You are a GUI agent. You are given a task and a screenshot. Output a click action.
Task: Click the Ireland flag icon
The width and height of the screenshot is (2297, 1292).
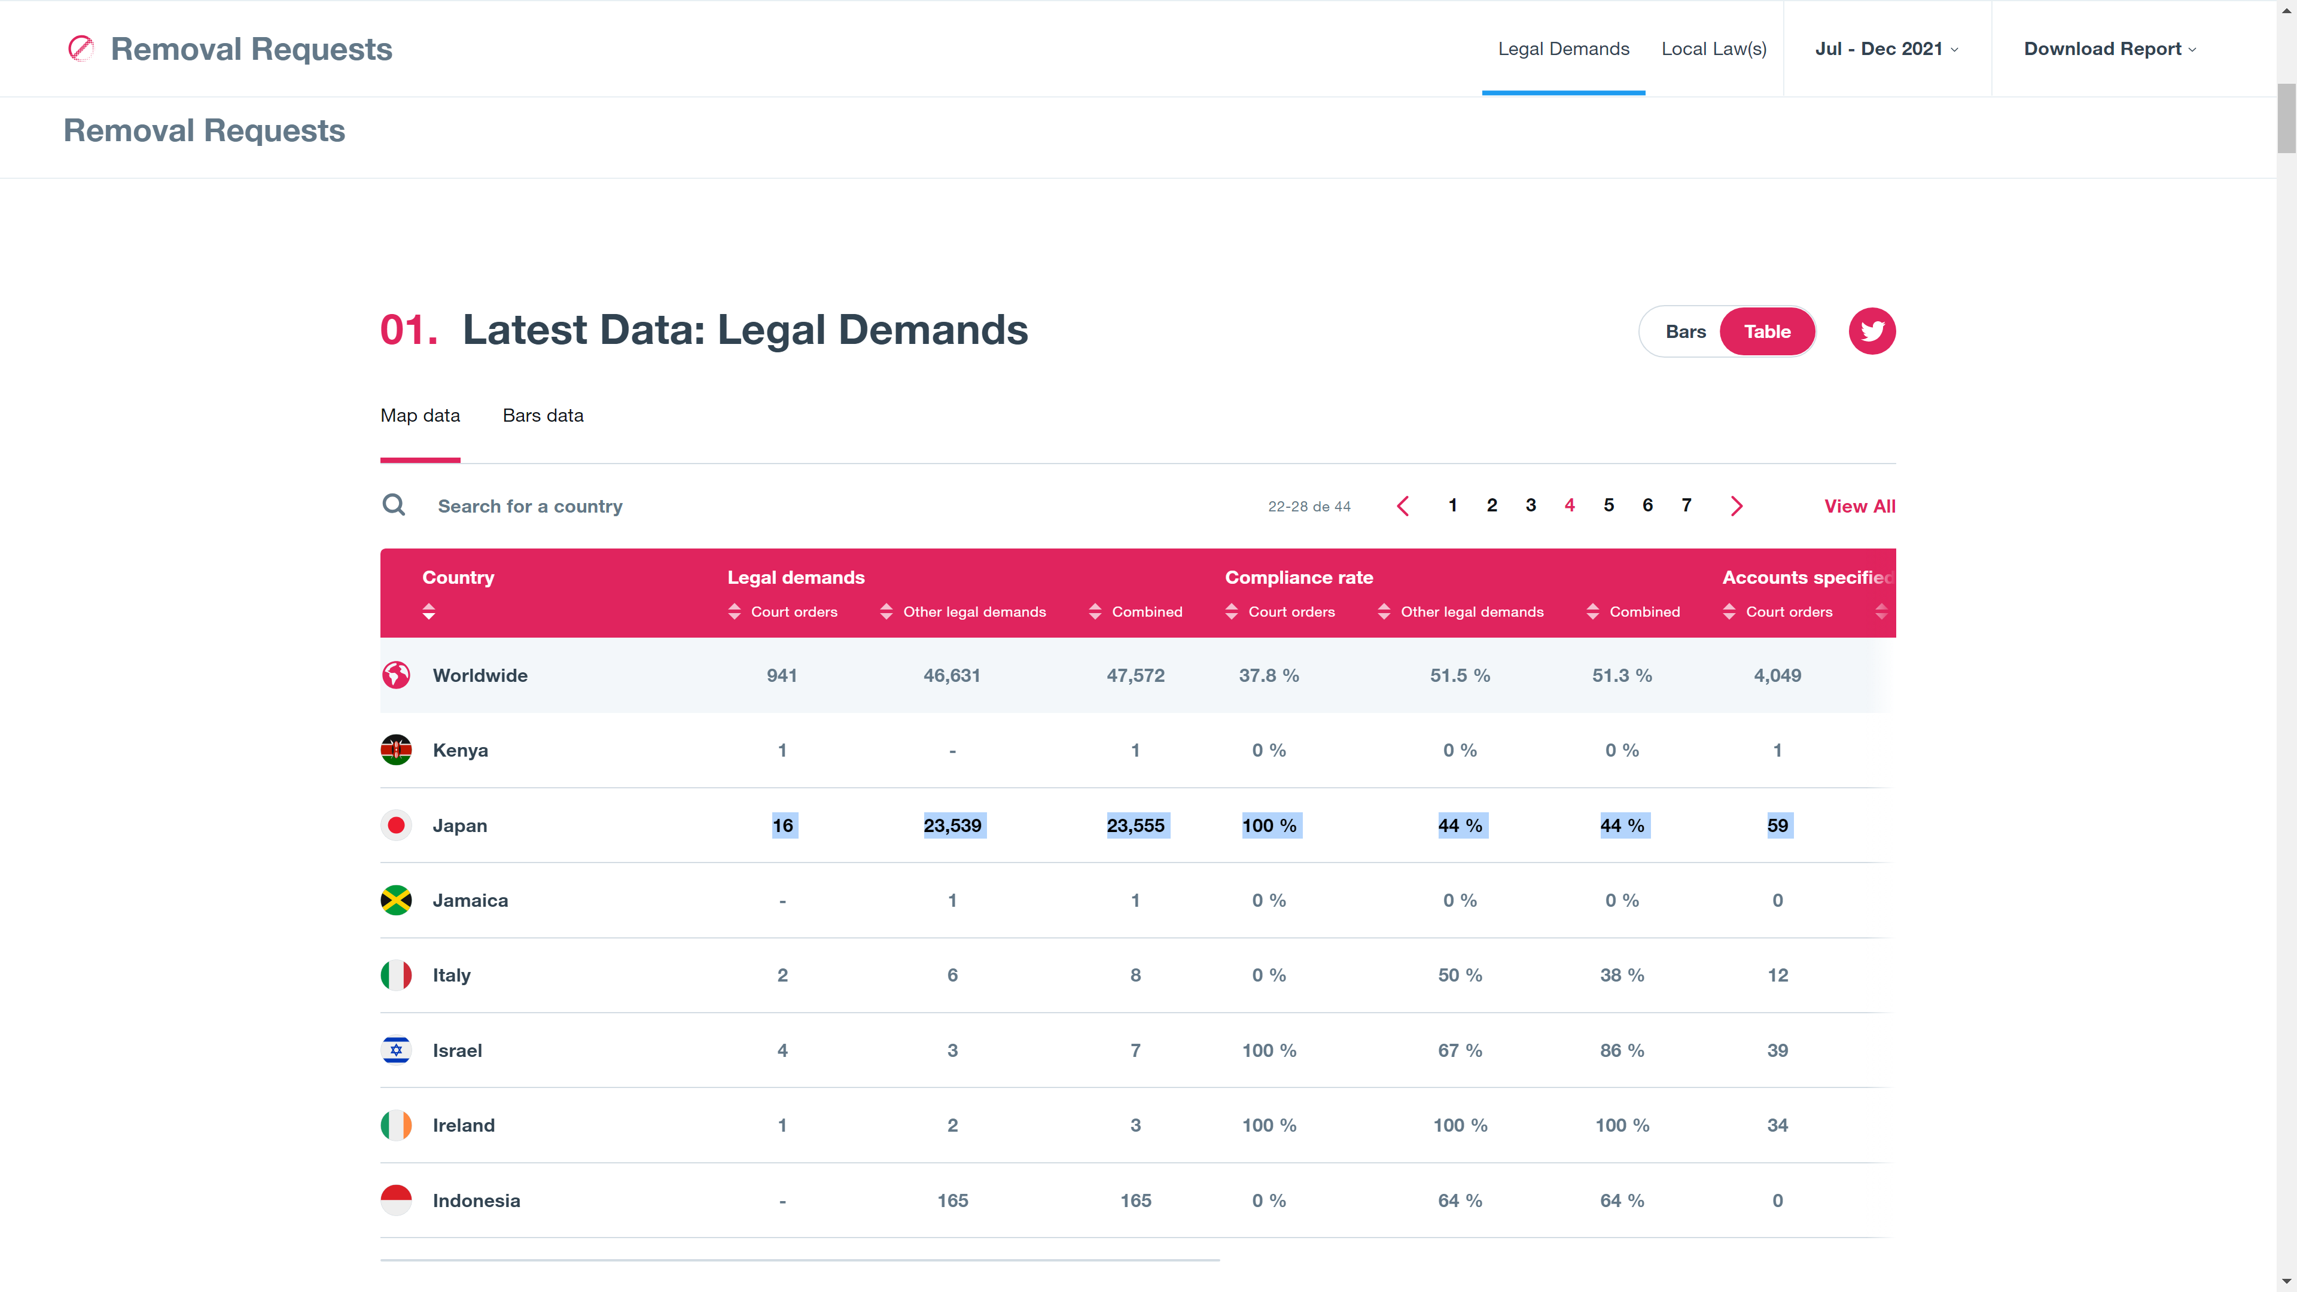[396, 1125]
